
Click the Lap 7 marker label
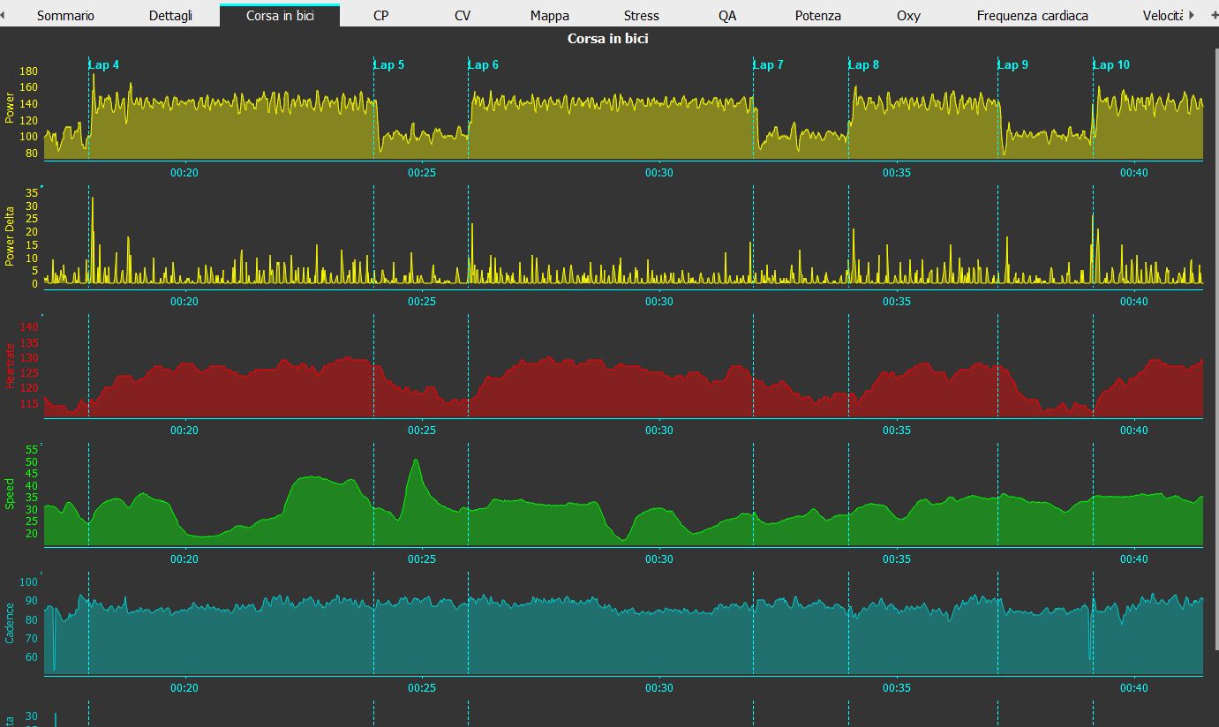coord(769,65)
